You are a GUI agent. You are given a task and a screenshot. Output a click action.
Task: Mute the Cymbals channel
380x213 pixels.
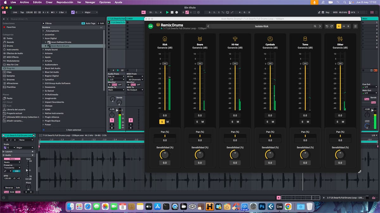click(273, 122)
